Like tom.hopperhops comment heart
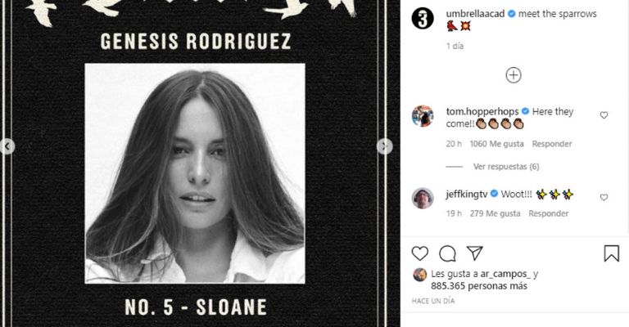The height and width of the screenshot is (327, 629). tap(604, 115)
